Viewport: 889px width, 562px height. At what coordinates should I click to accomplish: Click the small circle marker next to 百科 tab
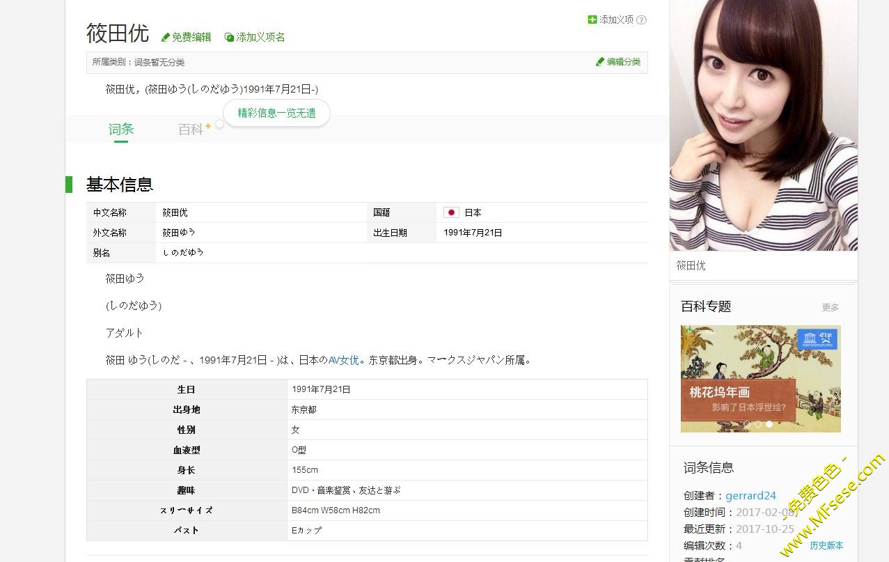(x=219, y=124)
